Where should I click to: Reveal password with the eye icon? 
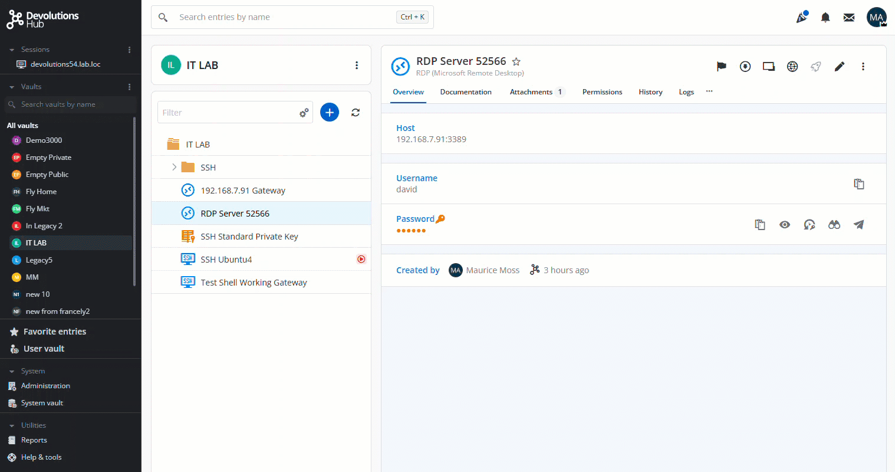784,225
